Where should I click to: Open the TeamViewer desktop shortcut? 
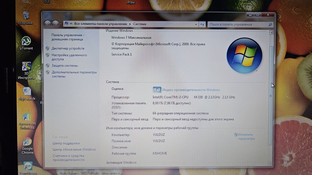28,168
